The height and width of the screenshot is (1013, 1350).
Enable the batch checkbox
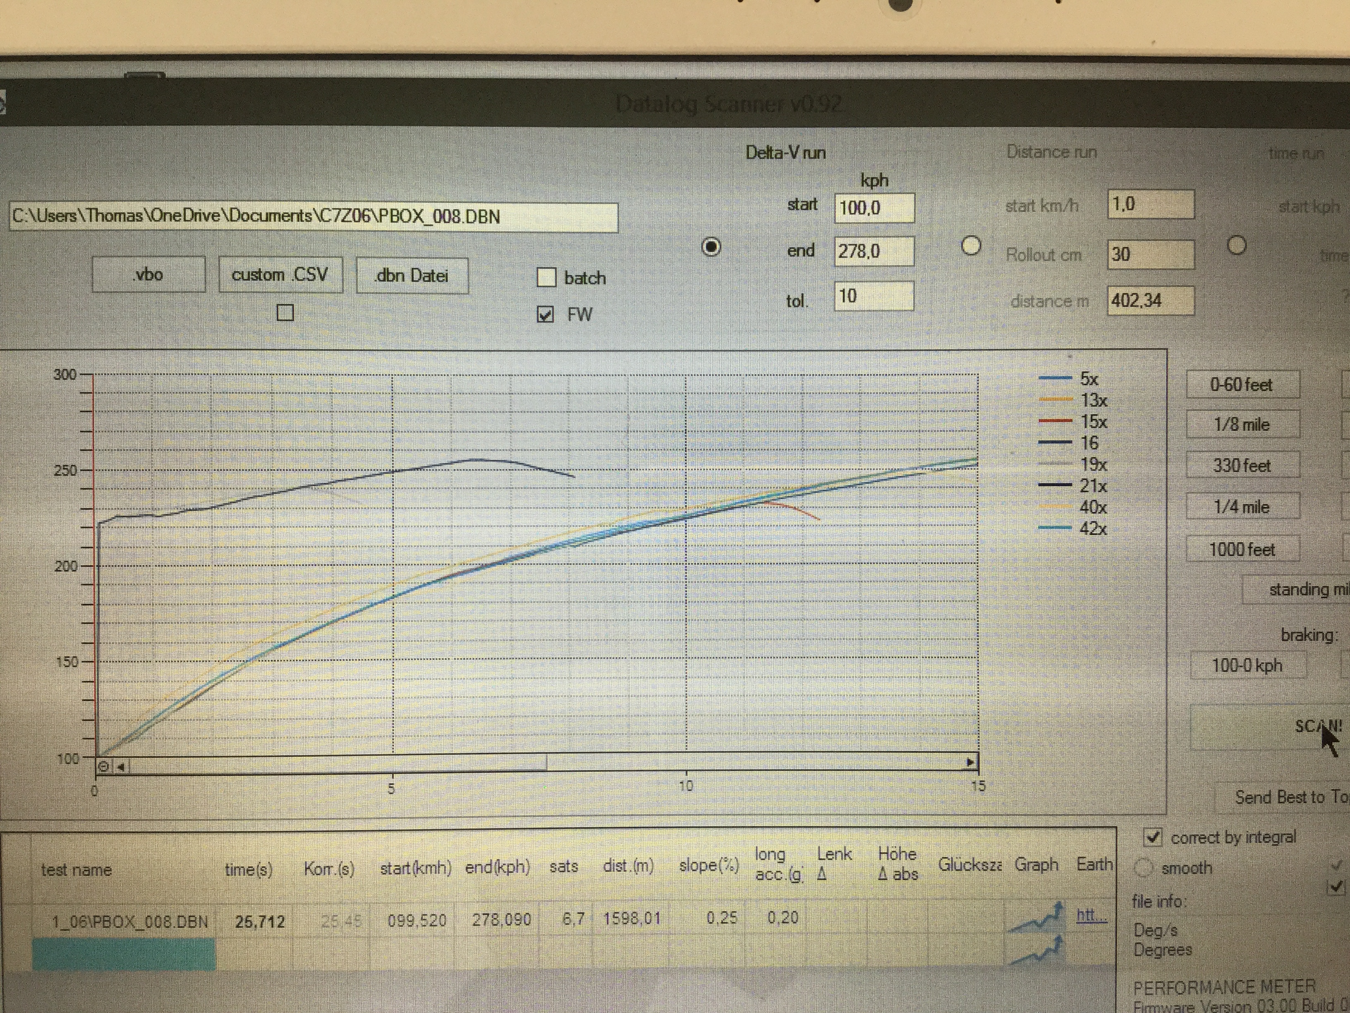click(x=546, y=278)
